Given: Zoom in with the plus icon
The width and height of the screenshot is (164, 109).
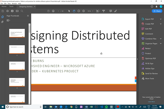Looking at the screenshot, I should pyautogui.click(x=84, y=11).
